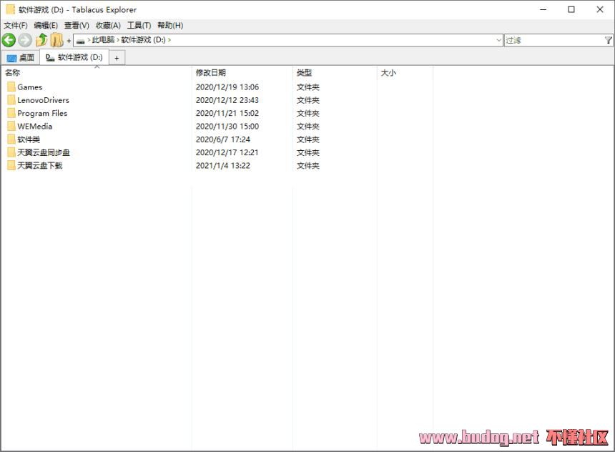Expand chevron after 软件游戏 (D:) breadcrumb
The width and height of the screenshot is (615, 452).
(x=169, y=40)
